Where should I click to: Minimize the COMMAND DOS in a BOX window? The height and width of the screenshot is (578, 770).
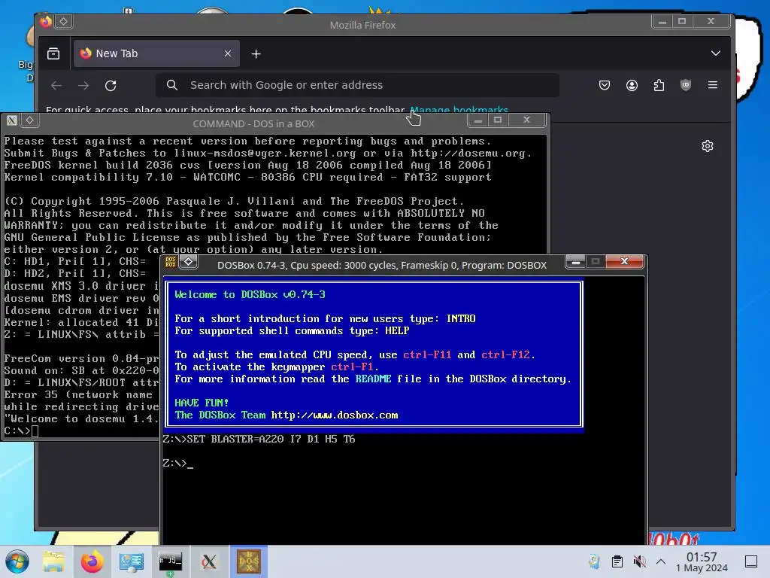click(477, 120)
